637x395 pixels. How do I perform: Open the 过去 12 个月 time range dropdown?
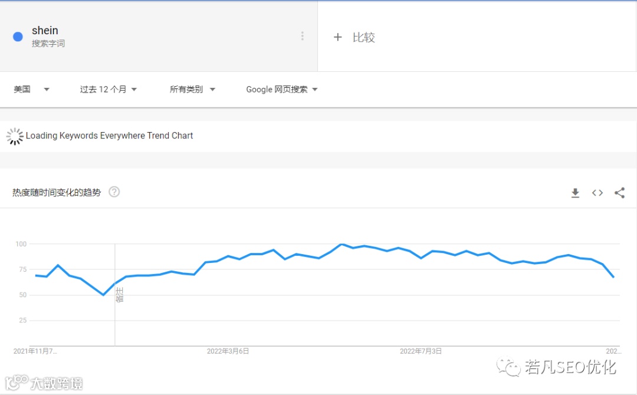[108, 89]
